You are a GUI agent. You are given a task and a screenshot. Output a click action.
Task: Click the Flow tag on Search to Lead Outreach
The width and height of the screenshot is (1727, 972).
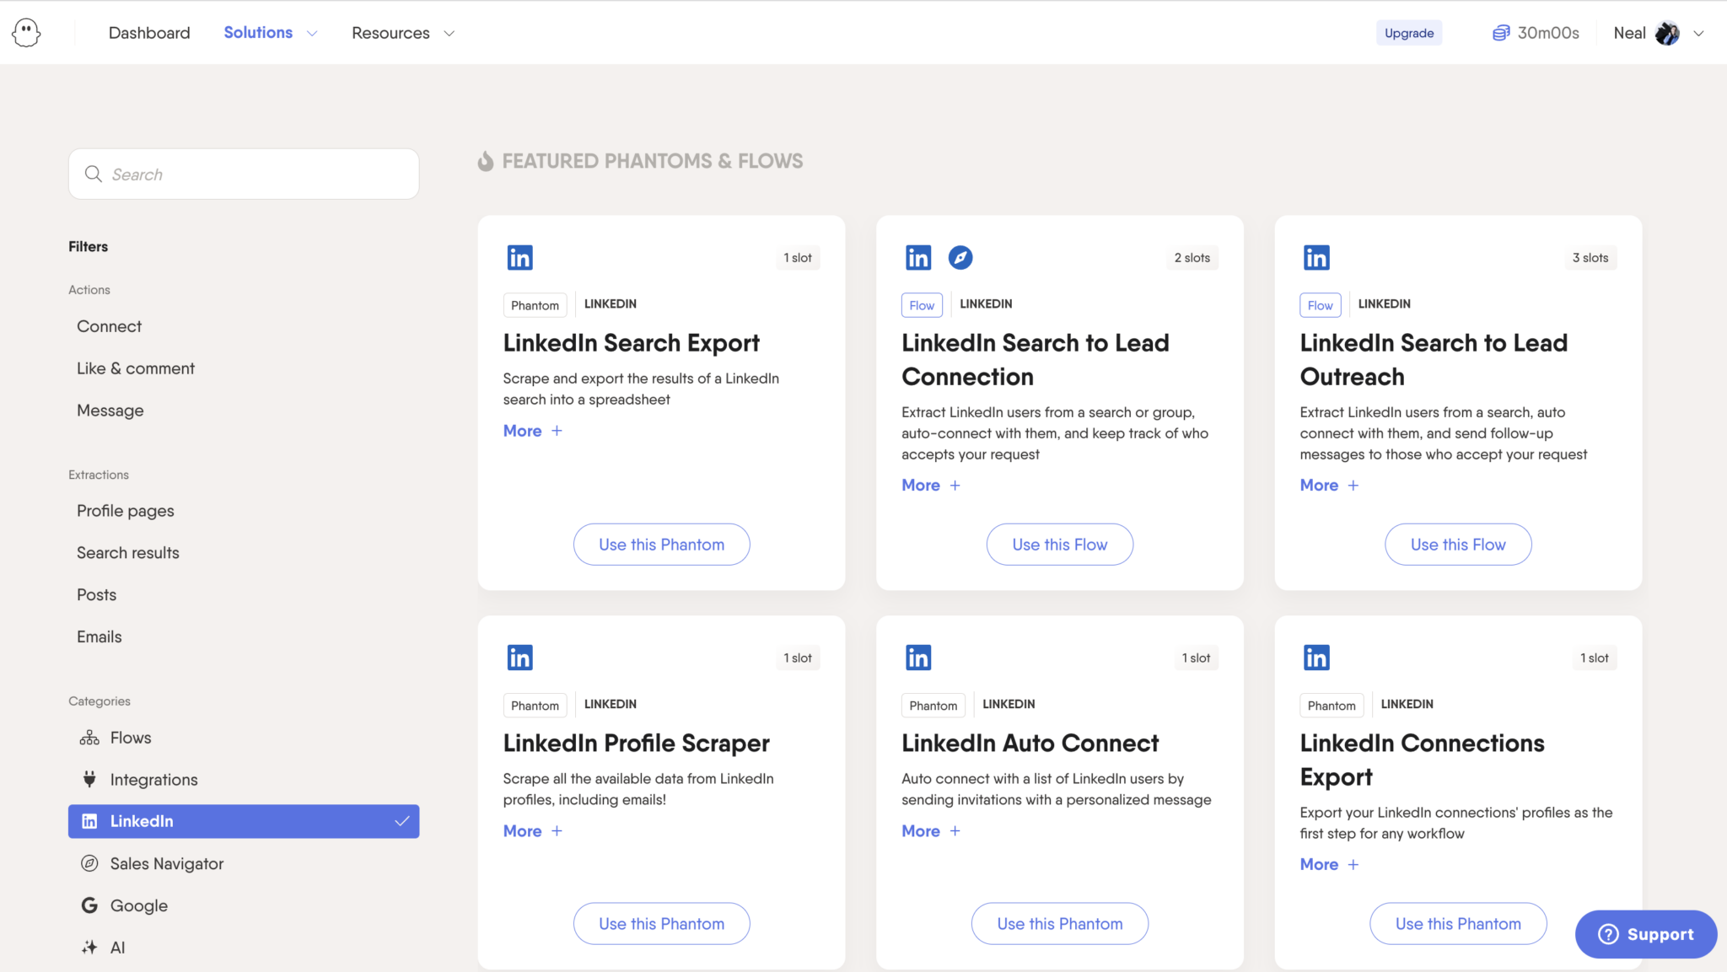[x=1320, y=305]
